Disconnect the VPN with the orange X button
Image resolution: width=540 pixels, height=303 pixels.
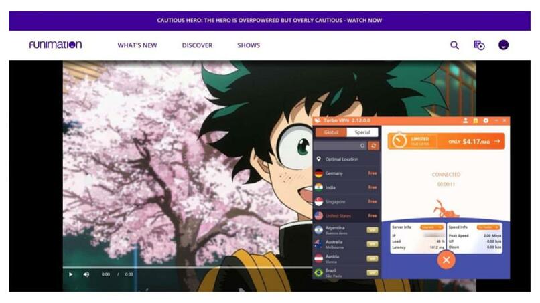446,260
